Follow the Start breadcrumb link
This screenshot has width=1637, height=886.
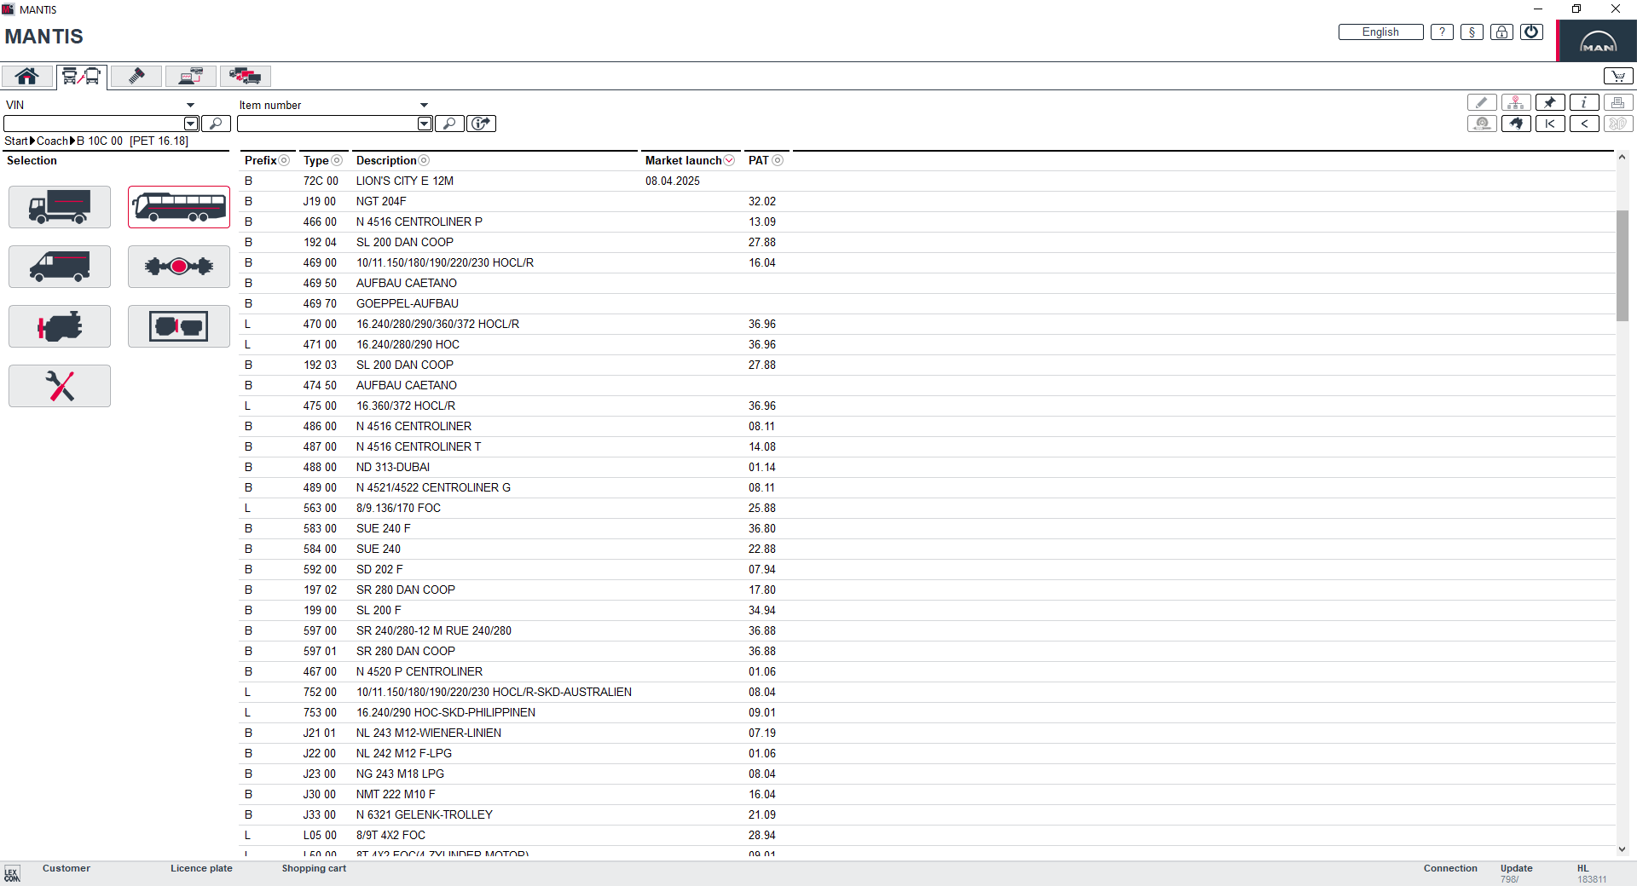click(x=16, y=141)
